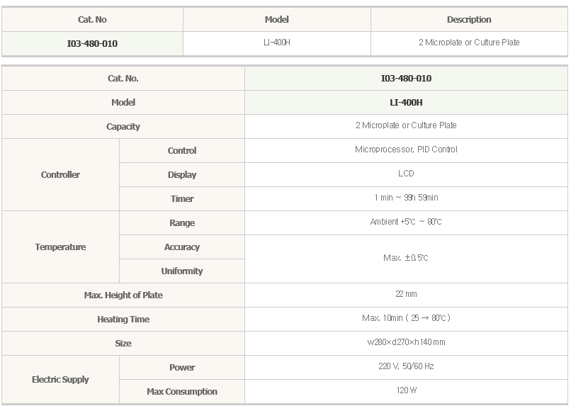
Task: Click the Cat. No column header in top table
Action: (x=92, y=20)
